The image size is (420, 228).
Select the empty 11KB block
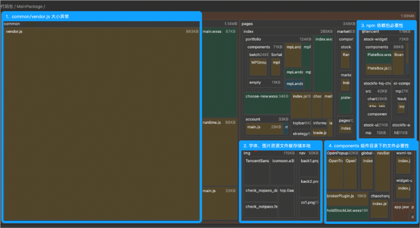pos(265,82)
